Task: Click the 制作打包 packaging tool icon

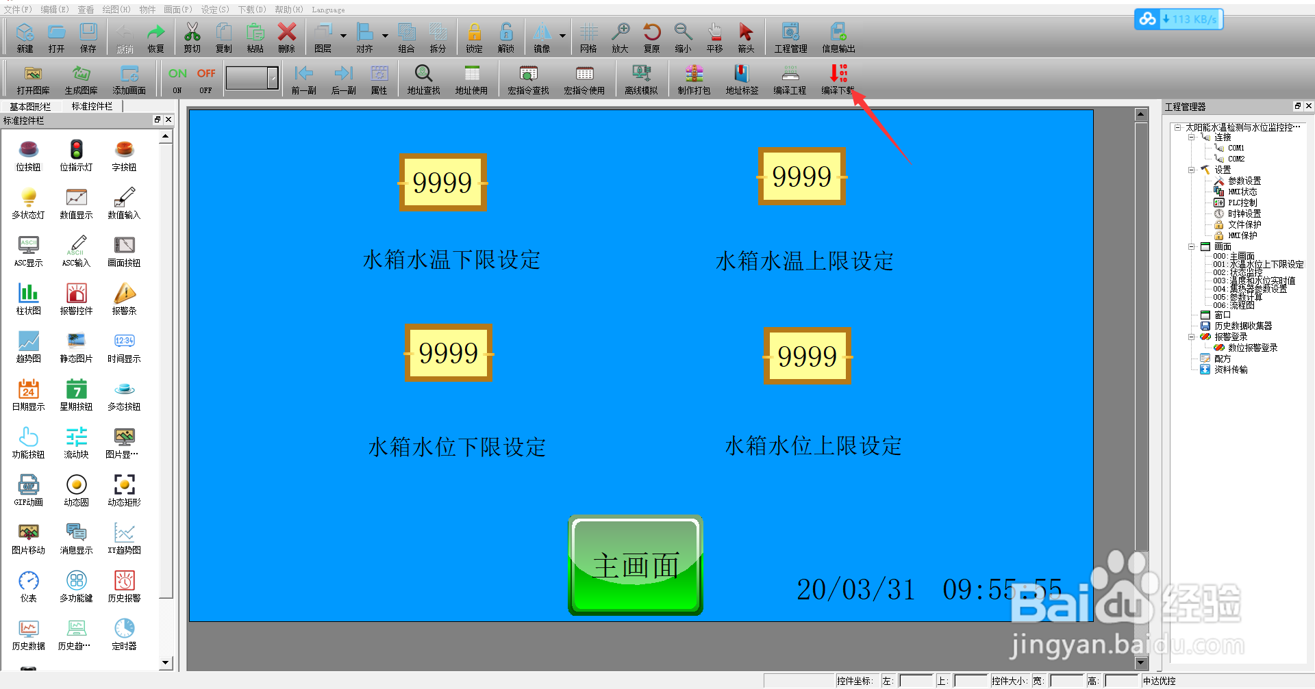Action: (x=693, y=77)
